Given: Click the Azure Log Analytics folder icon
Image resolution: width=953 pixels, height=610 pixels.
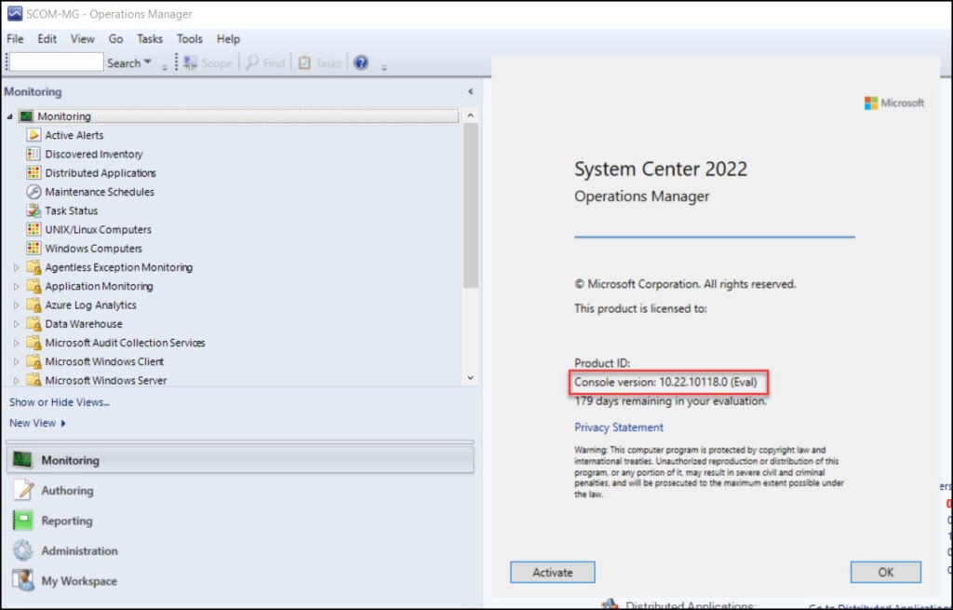Looking at the screenshot, I should tap(34, 305).
